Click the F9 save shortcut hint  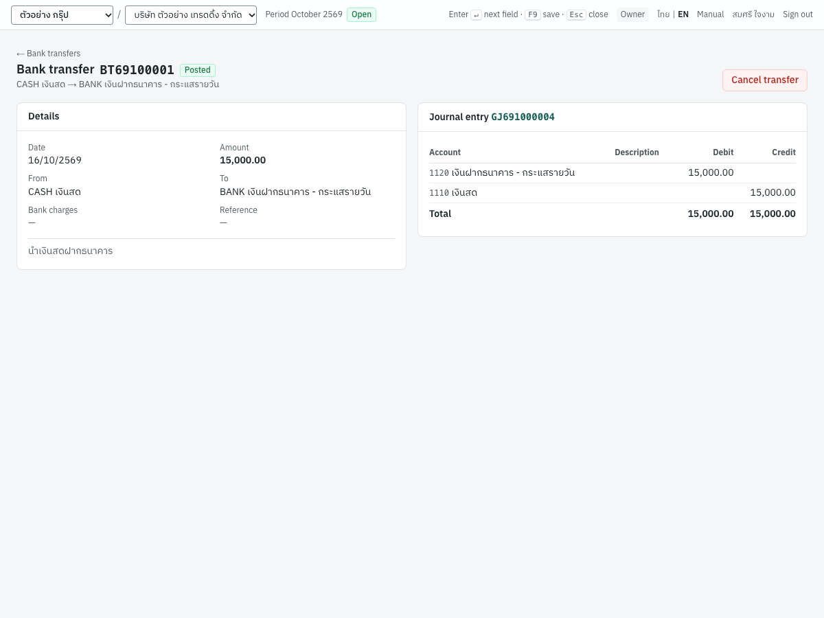tap(542, 14)
